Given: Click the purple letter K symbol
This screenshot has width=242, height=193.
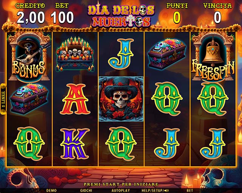Looking at the screenshot, I should click(75, 144).
